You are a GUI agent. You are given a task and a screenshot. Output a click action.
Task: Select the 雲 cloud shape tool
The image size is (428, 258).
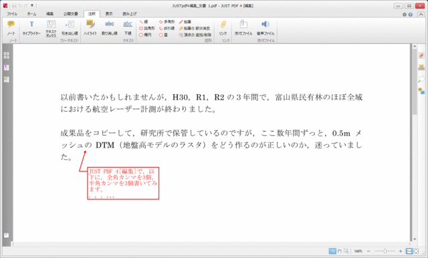click(x=163, y=35)
